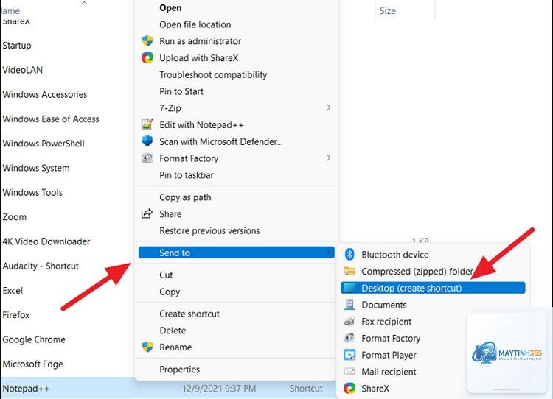The height and width of the screenshot is (399, 553).
Task: Select the Google Chrome shortcut
Action: pos(34,339)
